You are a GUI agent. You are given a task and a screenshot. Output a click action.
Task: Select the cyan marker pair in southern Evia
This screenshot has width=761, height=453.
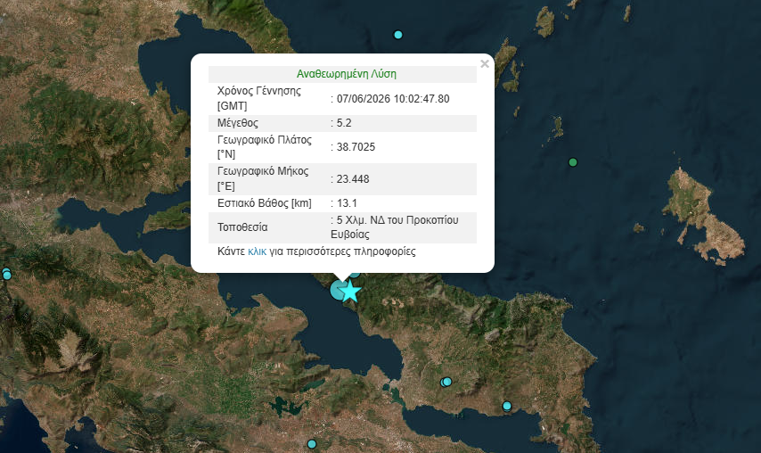tap(446, 383)
